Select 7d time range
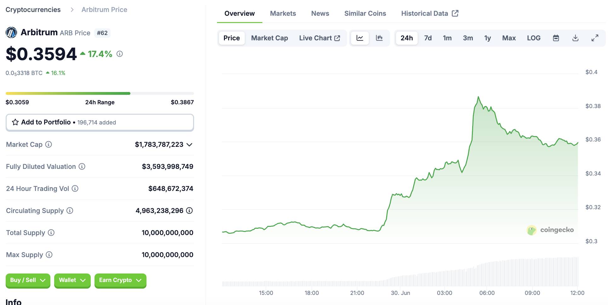This screenshot has height=305, width=608. point(428,38)
